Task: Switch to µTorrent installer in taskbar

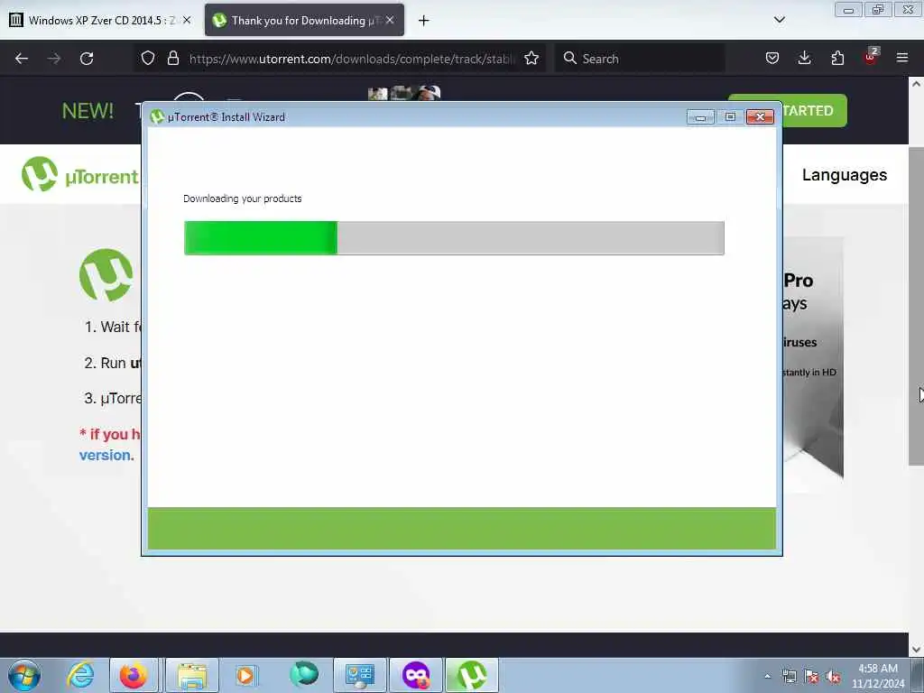Action: pos(472,675)
